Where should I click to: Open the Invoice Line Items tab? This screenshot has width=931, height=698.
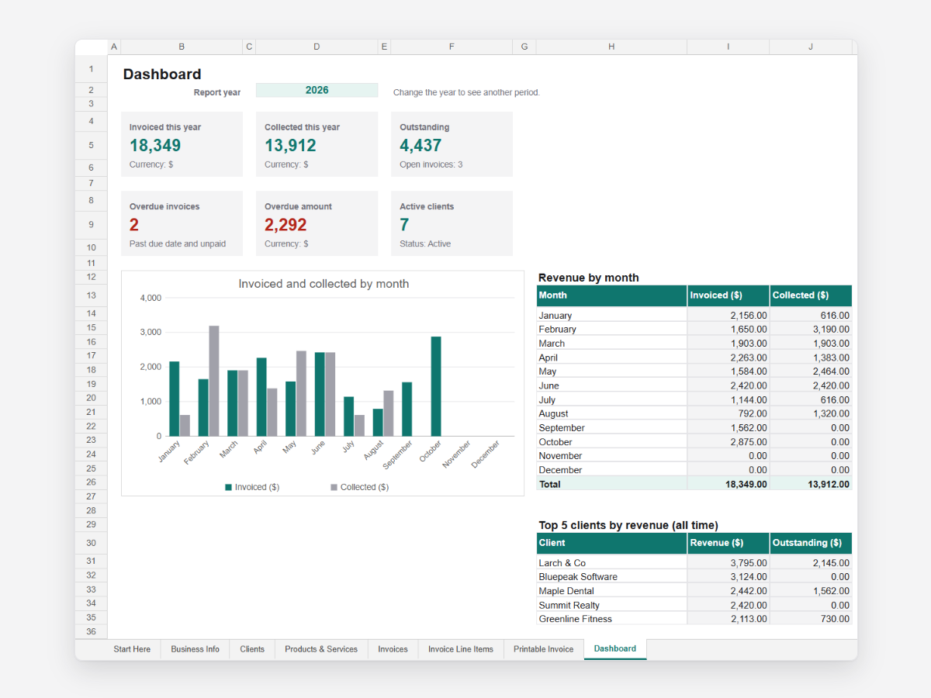[x=461, y=649]
